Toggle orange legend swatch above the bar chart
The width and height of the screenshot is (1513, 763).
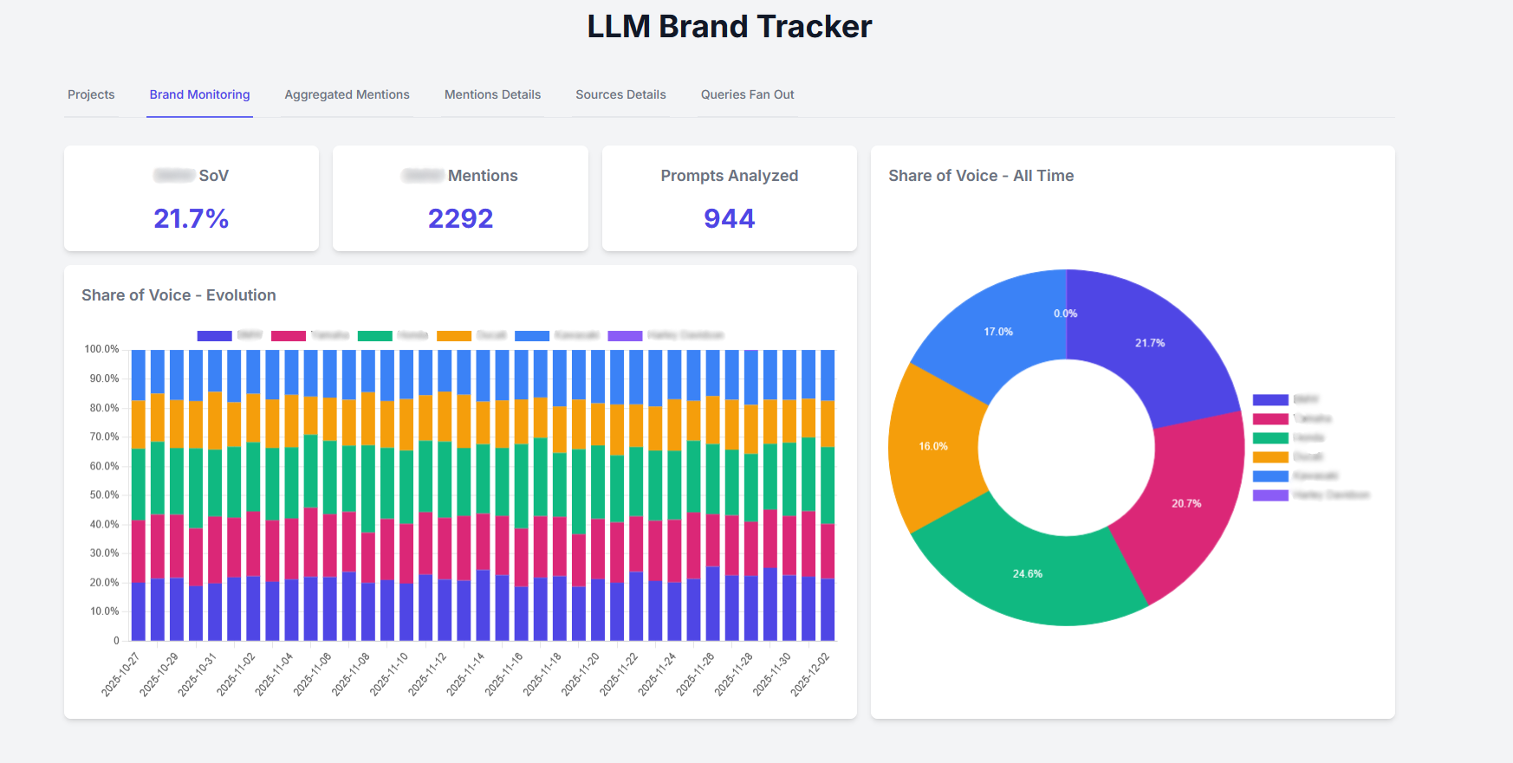454,336
